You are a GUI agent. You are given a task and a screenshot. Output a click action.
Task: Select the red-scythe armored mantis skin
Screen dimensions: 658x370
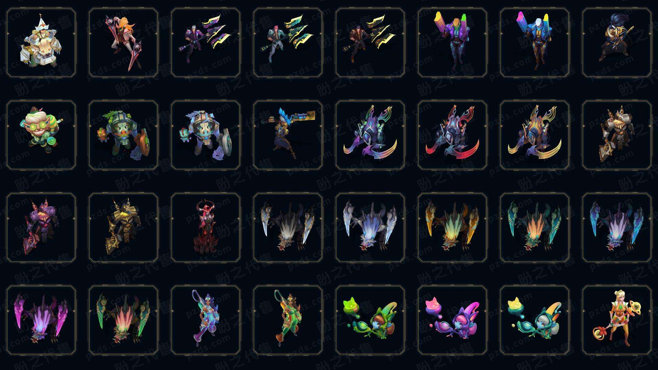pyautogui.click(x=452, y=135)
